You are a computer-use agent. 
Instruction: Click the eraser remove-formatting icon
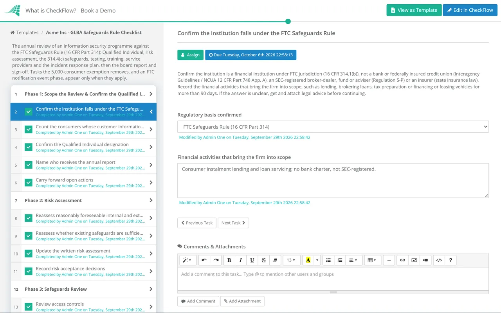(x=275, y=260)
